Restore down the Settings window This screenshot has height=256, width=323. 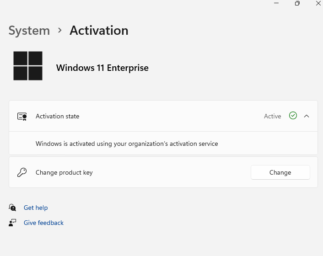[297, 3]
